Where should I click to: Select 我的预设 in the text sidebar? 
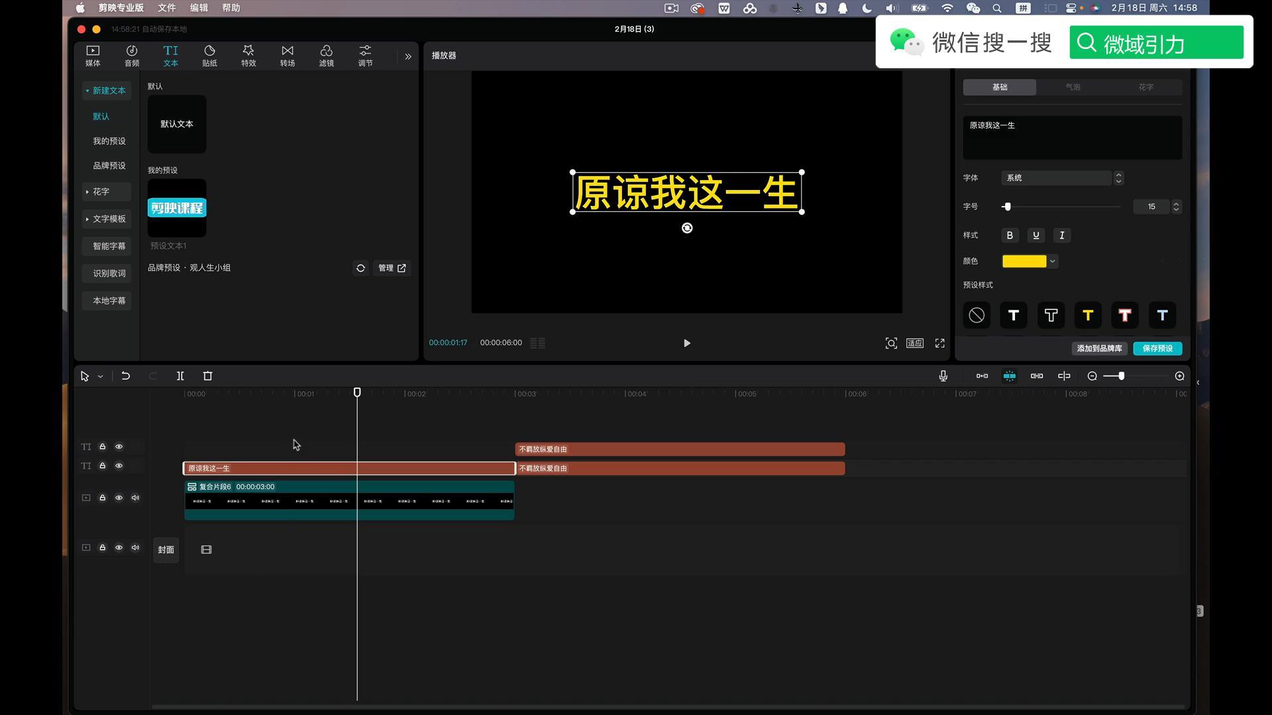tap(109, 141)
